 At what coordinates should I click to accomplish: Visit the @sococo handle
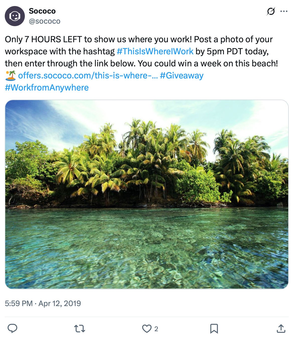pyautogui.click(x=45, y=21)
